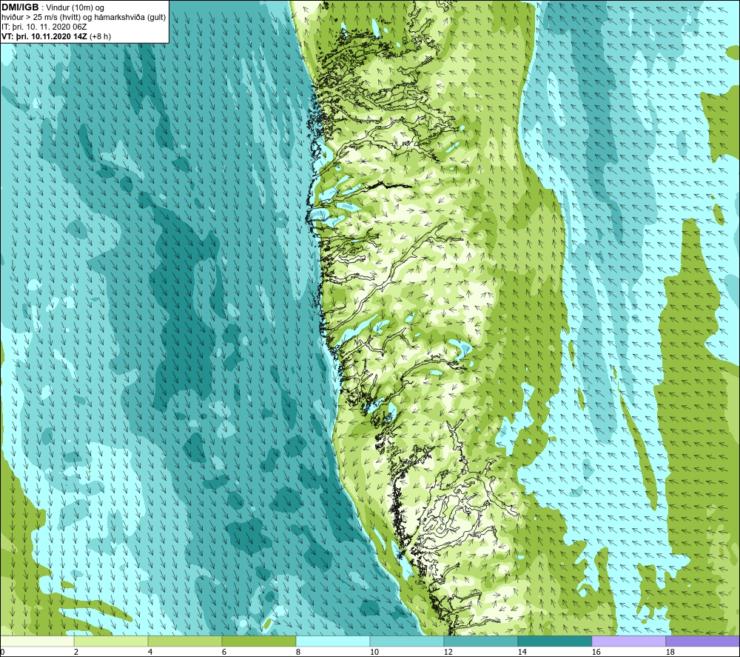
Task: Select the 4–6 m/s green swatch
Action: pyautogui.click(x=185, y=641)
